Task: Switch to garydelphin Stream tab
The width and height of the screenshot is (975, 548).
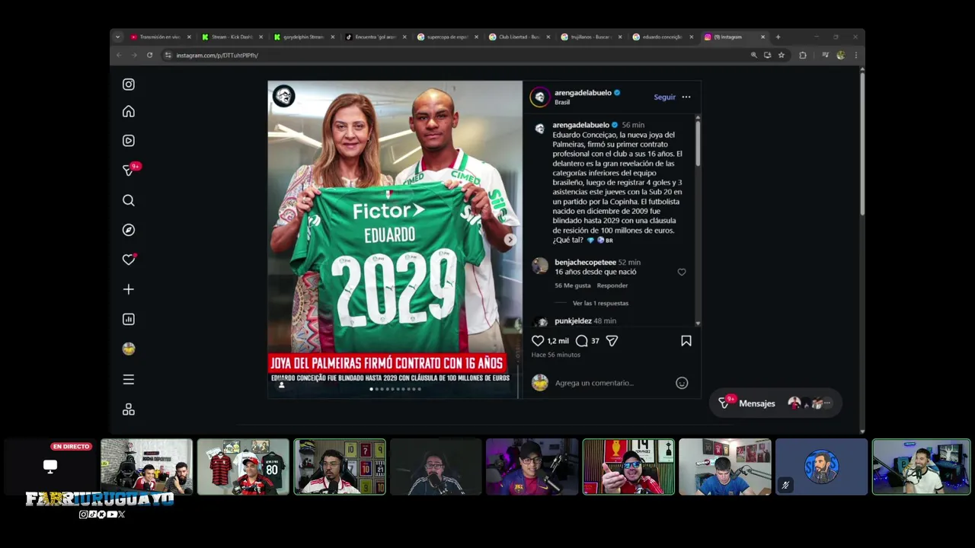Action: 304,37
